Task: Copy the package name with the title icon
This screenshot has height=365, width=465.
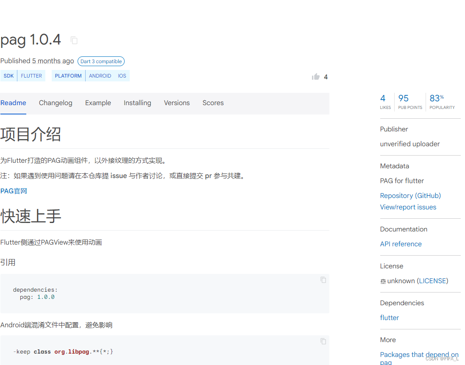Action: click(74, 40)
